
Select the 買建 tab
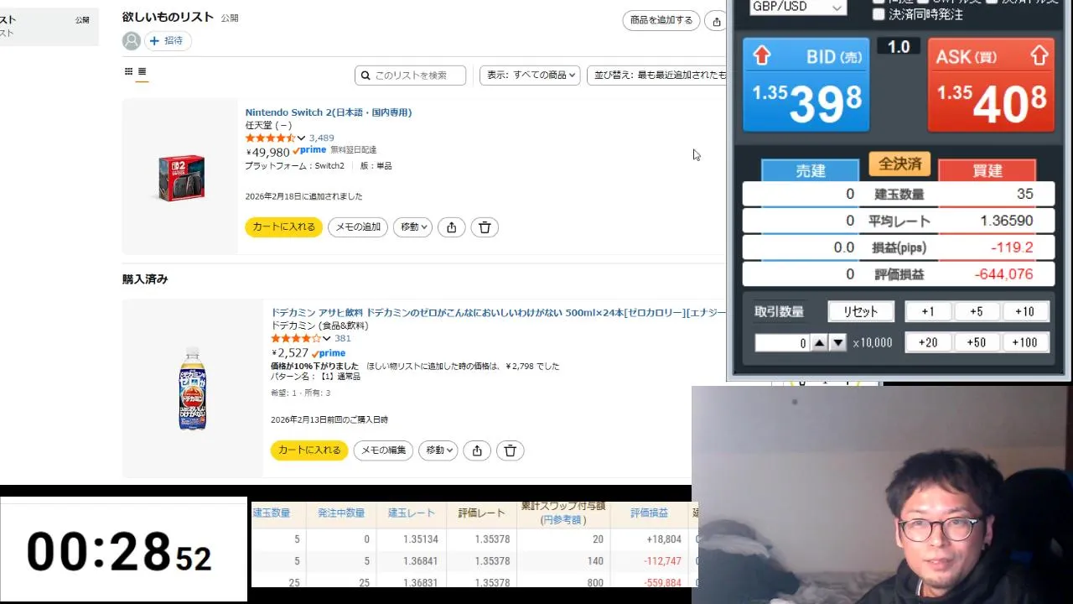[x=987, y=170]
